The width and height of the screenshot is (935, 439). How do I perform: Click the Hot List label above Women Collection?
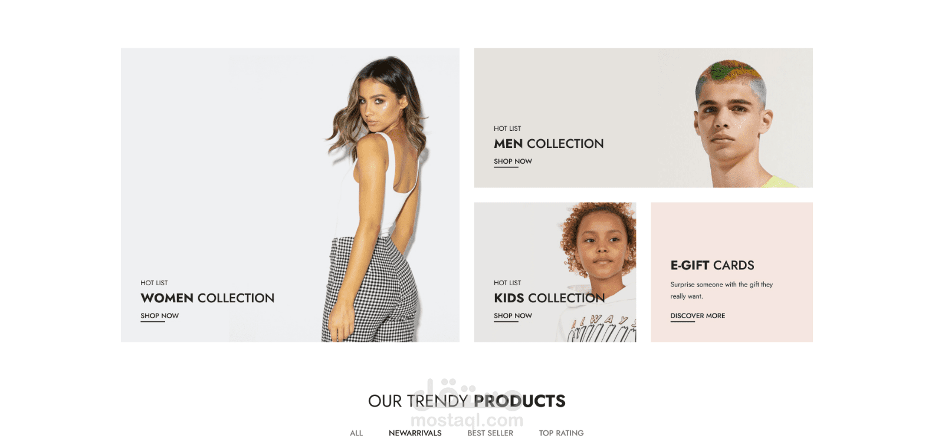pos(154,283)
